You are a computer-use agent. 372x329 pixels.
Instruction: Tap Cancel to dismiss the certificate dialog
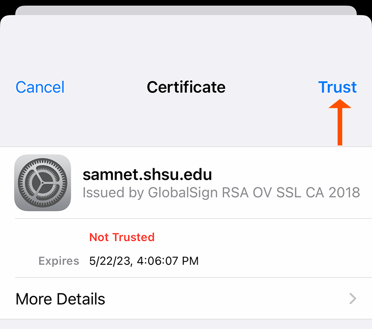click(x=40, y=87)
